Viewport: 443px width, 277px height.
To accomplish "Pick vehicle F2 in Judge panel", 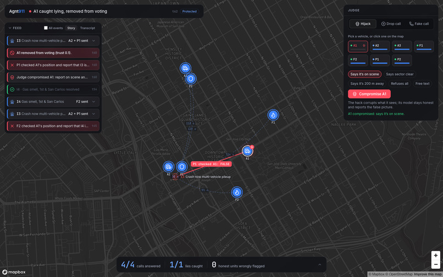I will pyautogui.click(x=358, y=60).
